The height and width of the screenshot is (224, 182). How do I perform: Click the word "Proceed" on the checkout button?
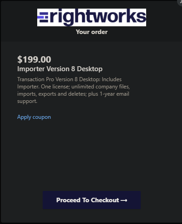point(69,200)
